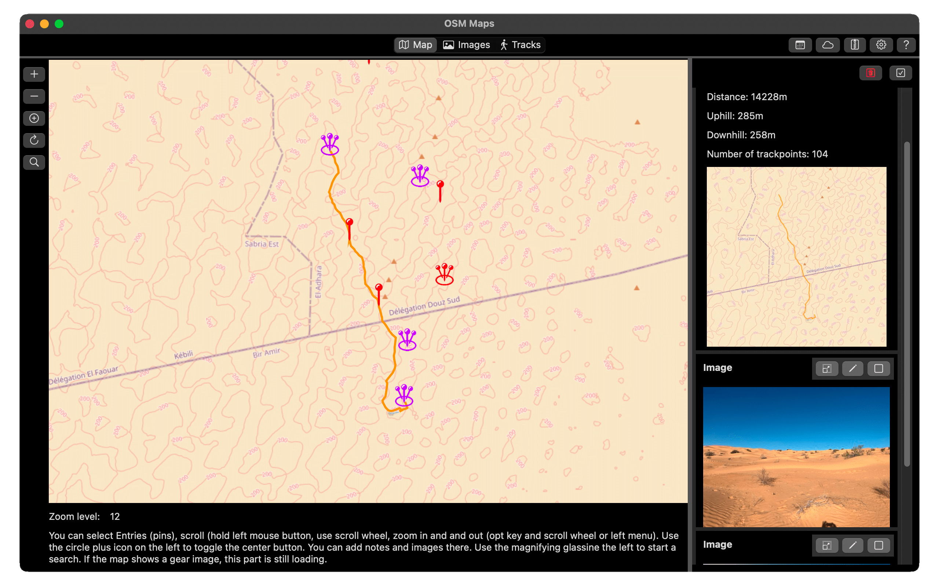
Task: Click the Délégation Douz Sud label
Action: (424, 306)
